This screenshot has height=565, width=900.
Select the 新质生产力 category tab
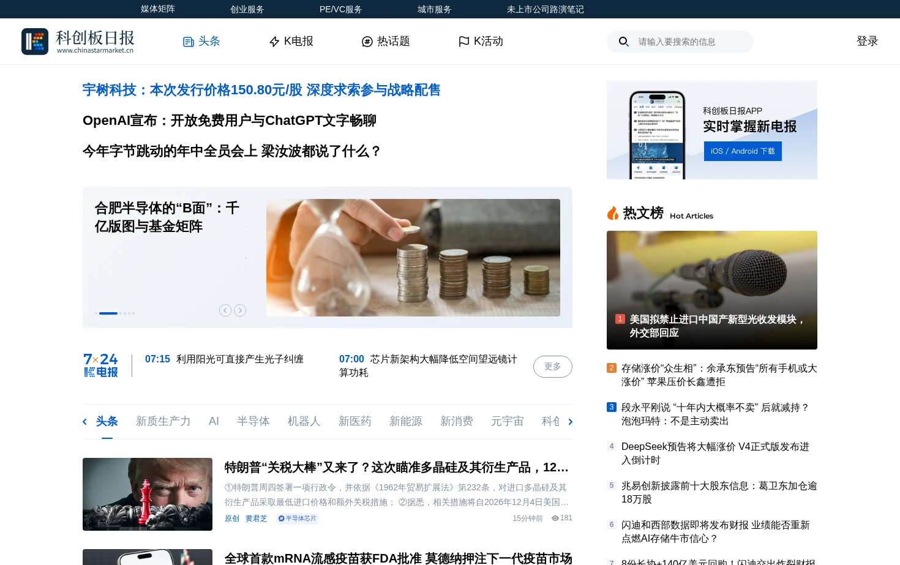coord(163,421)
